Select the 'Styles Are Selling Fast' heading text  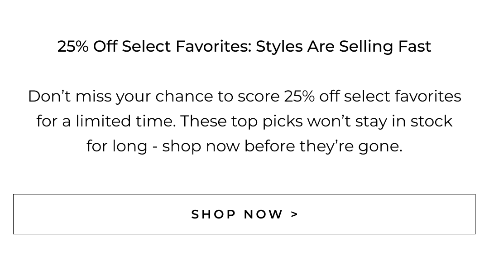coord(343,46)
